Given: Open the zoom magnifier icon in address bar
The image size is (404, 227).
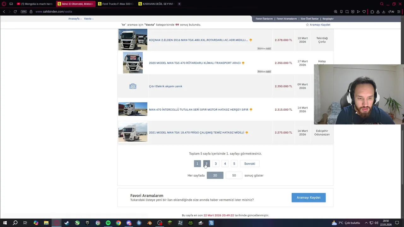Looking at the screenshot, I should (x=336, y=12).
